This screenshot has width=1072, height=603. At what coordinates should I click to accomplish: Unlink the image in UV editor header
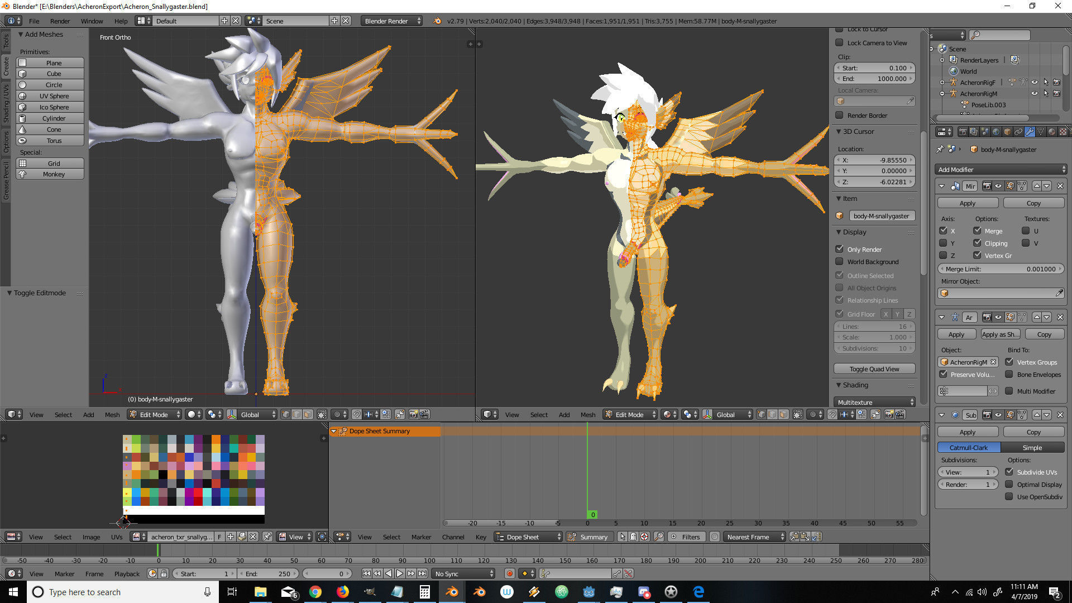click(253, 537)
